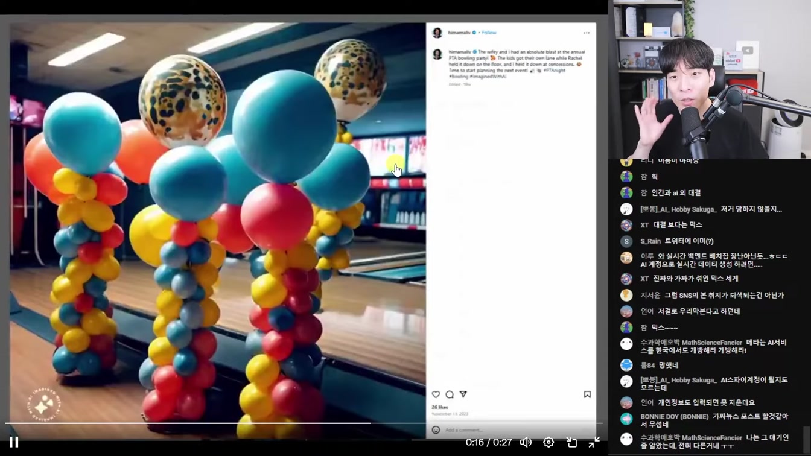Viewport: 811px width, 456px height.
Task: Open video settings gear
Action: click(549, 442)
